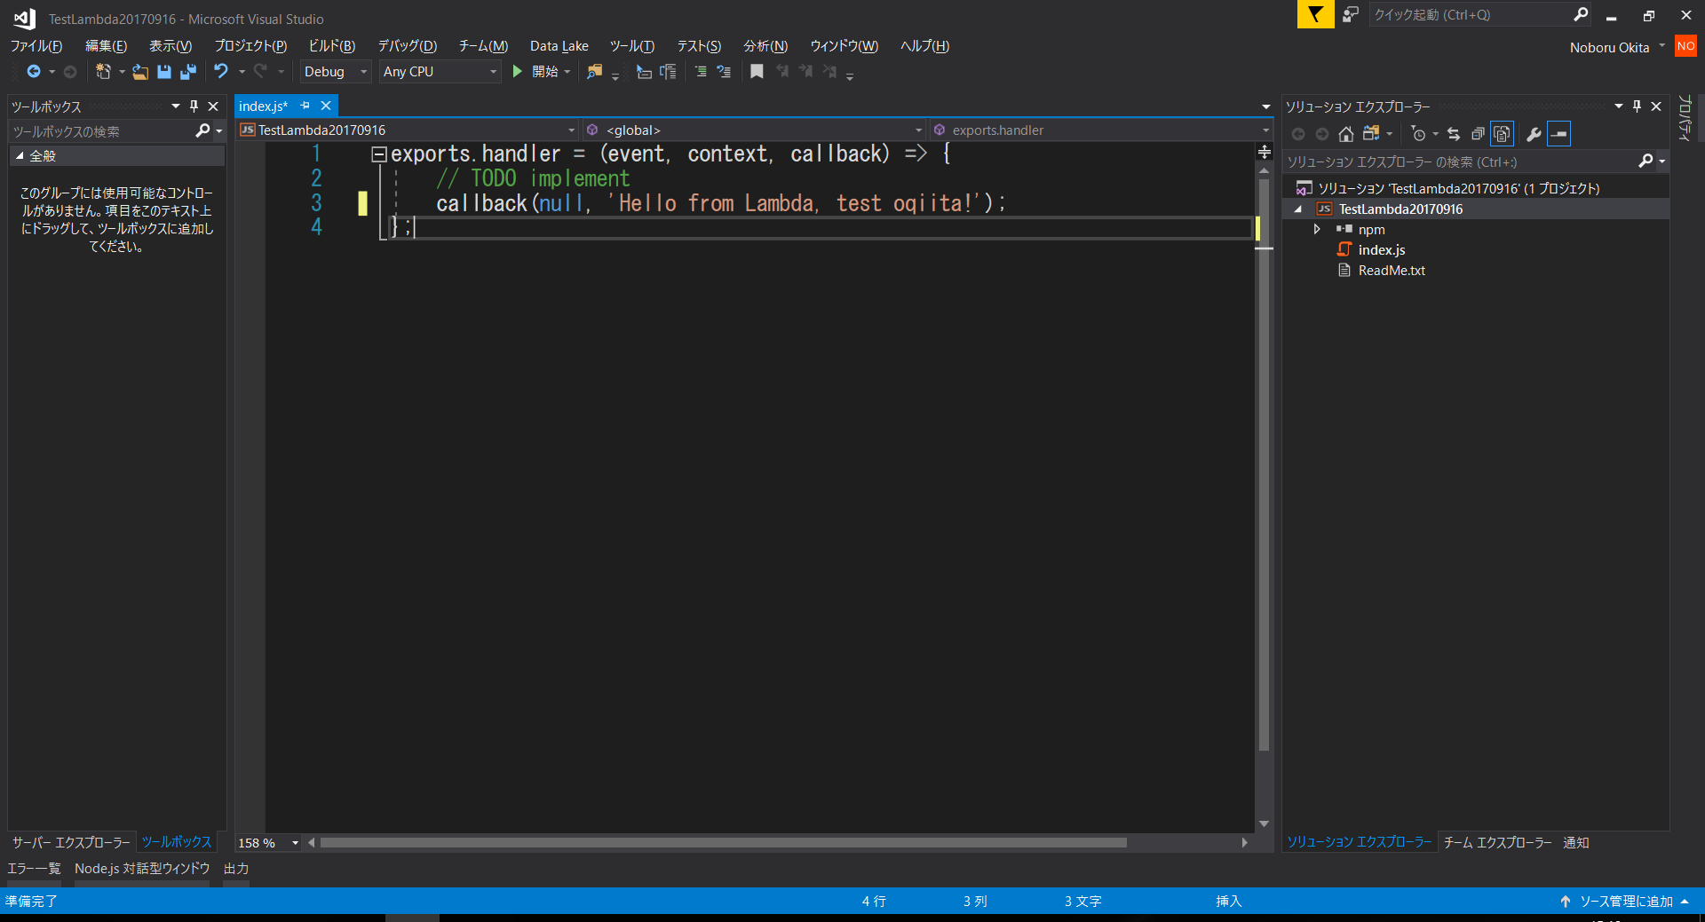Toggle Preview Selected Items in Solution Explorer
1705x922 pixels.
click(x=1558, y=134)
